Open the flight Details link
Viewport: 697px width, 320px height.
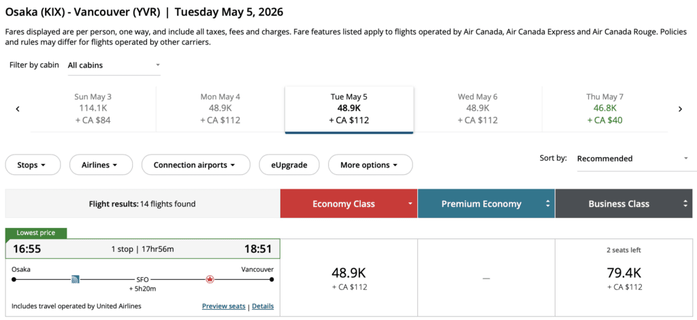263,306
